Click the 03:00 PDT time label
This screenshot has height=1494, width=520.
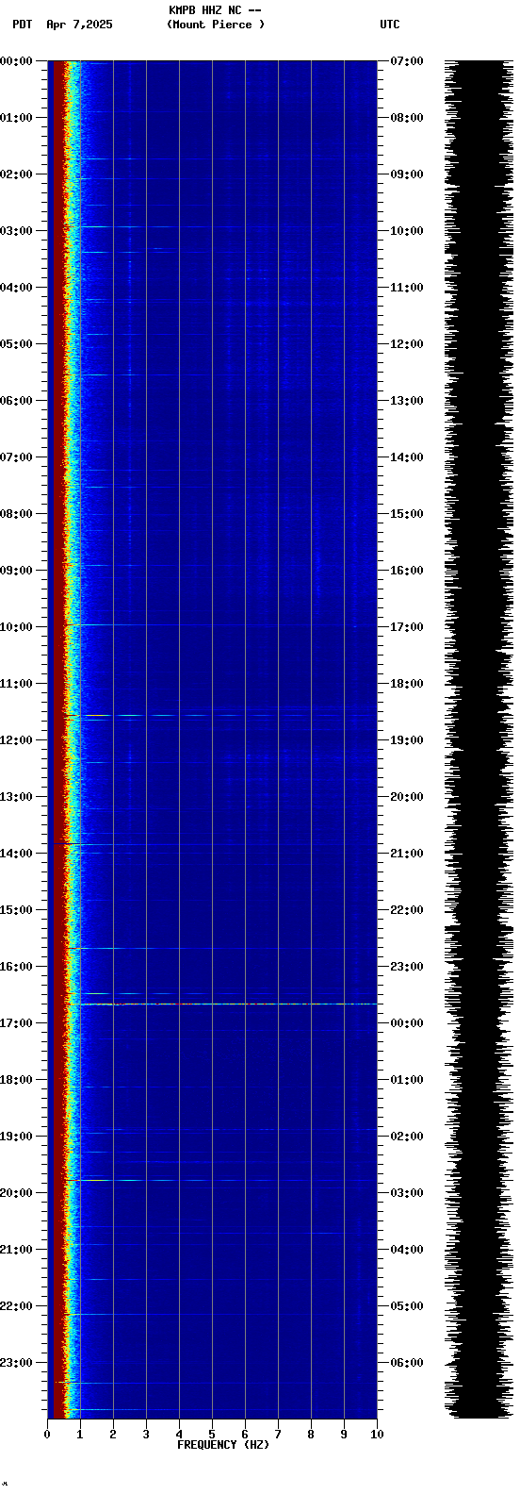(x=16, y=231)
